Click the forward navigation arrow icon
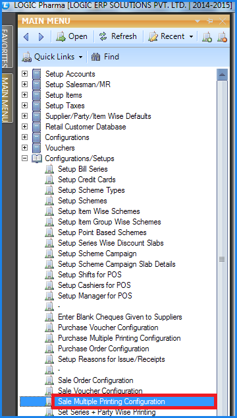The image size is (237, 418). pyautogui.click(x=41, y=36)
